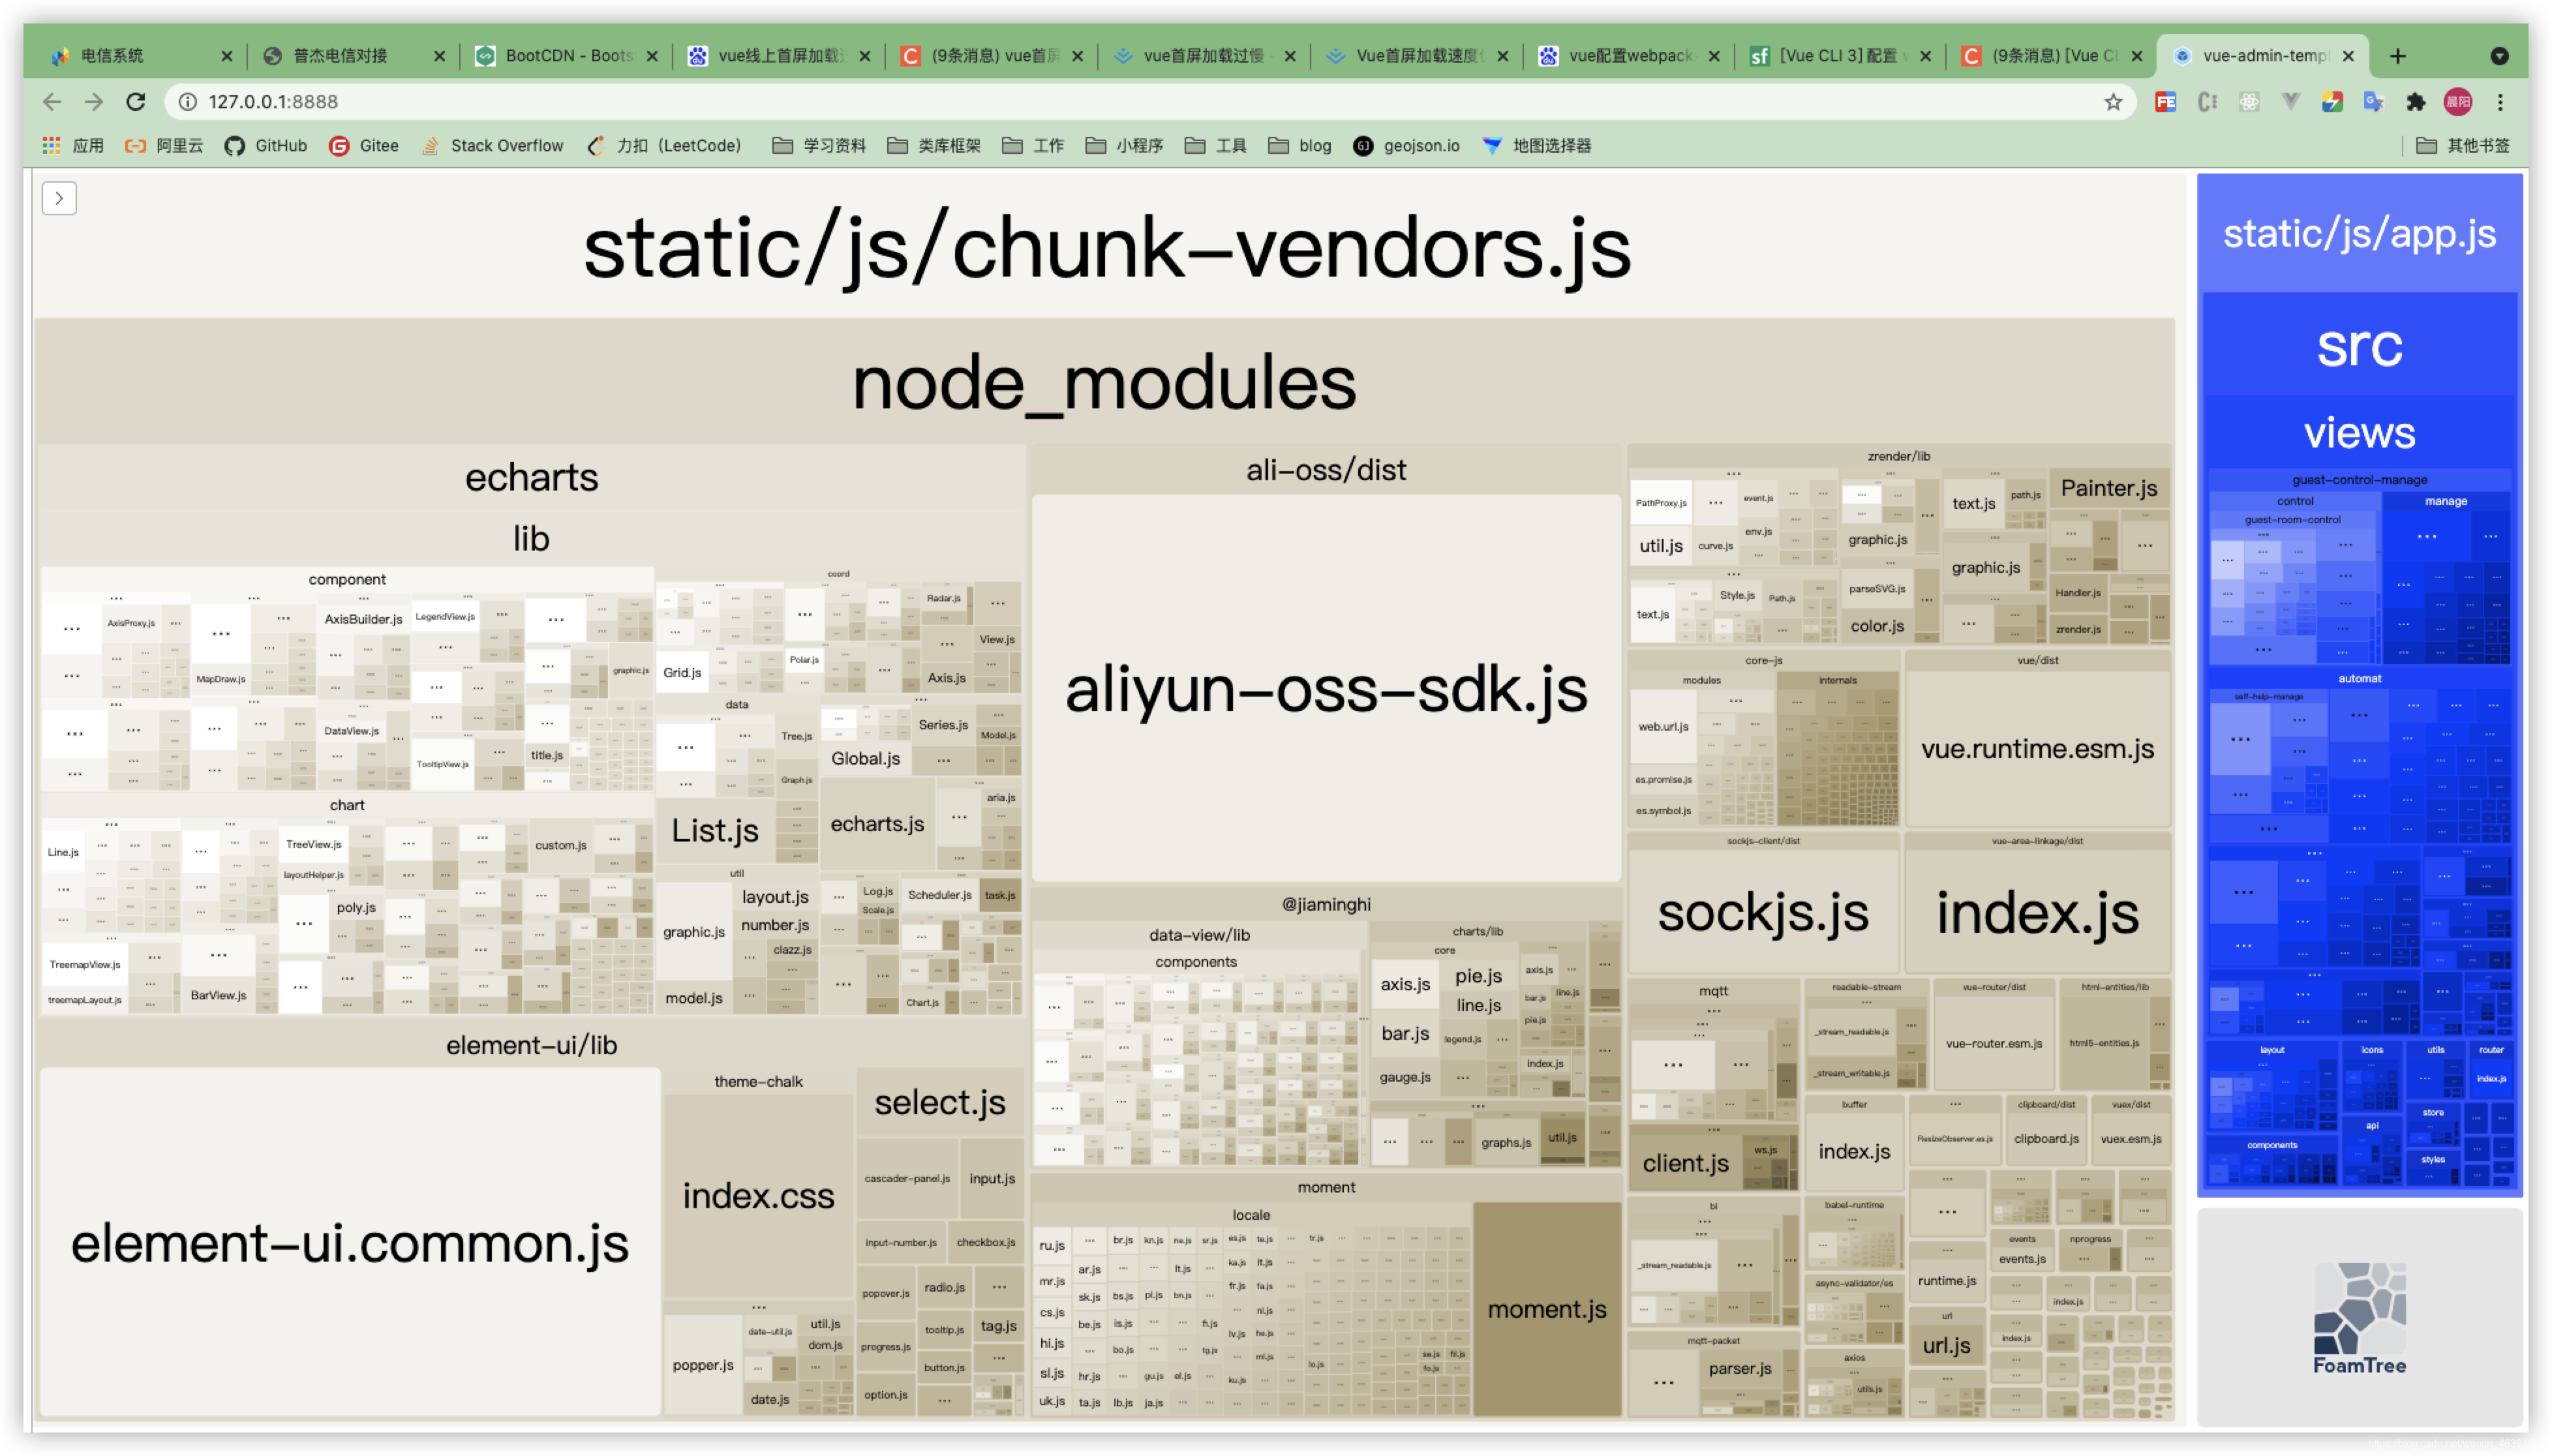This screenshot has height=1456, width=2552.
Task: Open the Stack Overflow bookmark
Action: tap(492, 146)
